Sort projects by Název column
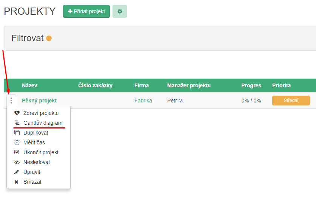 pyautogui.click(x=29, y=85)
